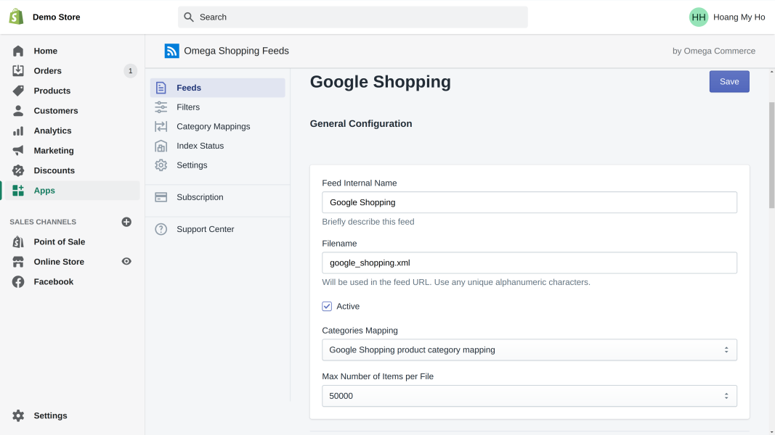Open Max Number of Items per File dropdown
The width and height of the screenshot is (775, 435).
pos(529,396)
